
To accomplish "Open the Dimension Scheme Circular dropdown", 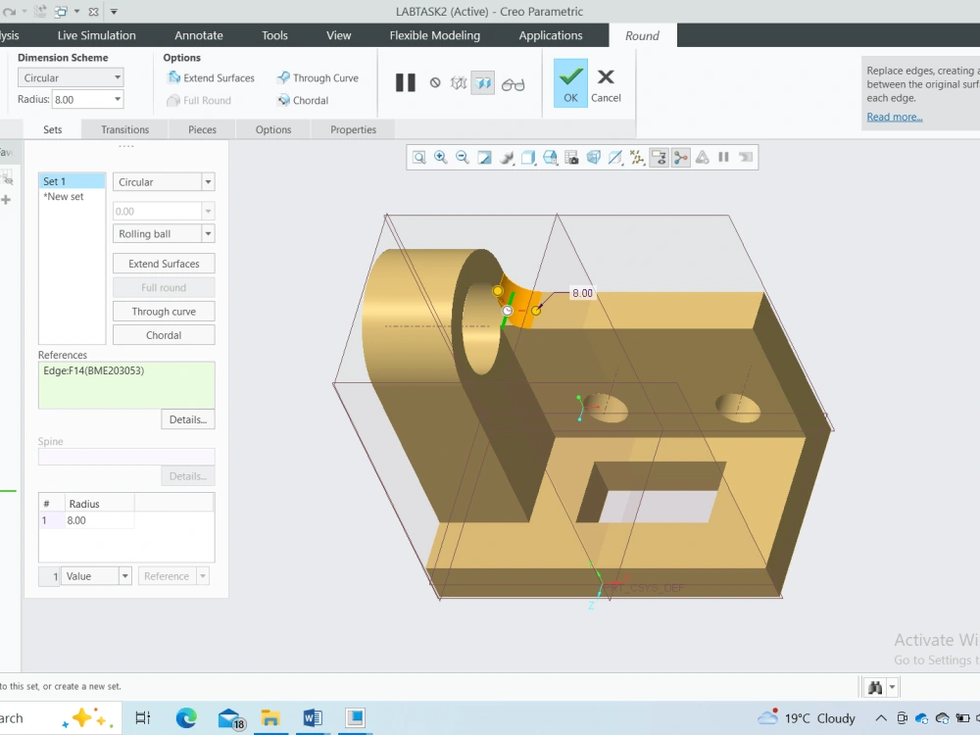I will pos(71,76).
